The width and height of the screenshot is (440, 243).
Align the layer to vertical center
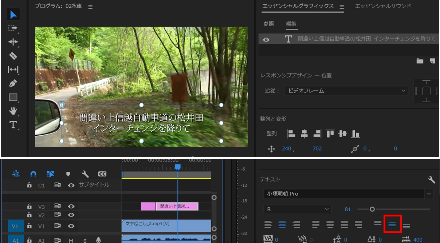343,134
